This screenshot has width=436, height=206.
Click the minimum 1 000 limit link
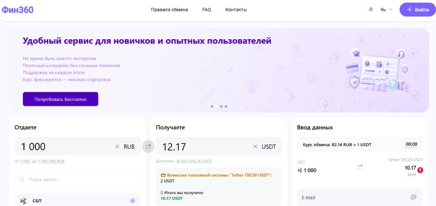point(25,161)
